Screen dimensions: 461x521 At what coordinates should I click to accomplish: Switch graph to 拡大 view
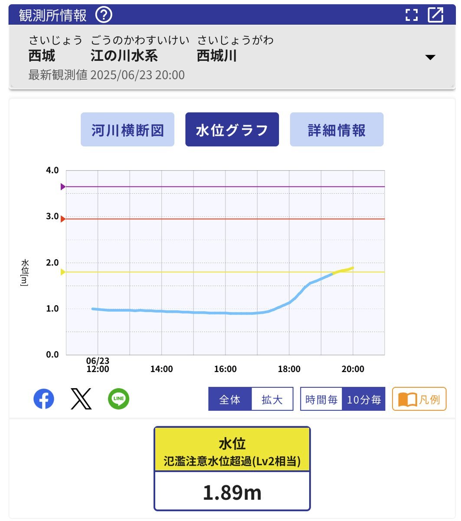pos(272,399)
